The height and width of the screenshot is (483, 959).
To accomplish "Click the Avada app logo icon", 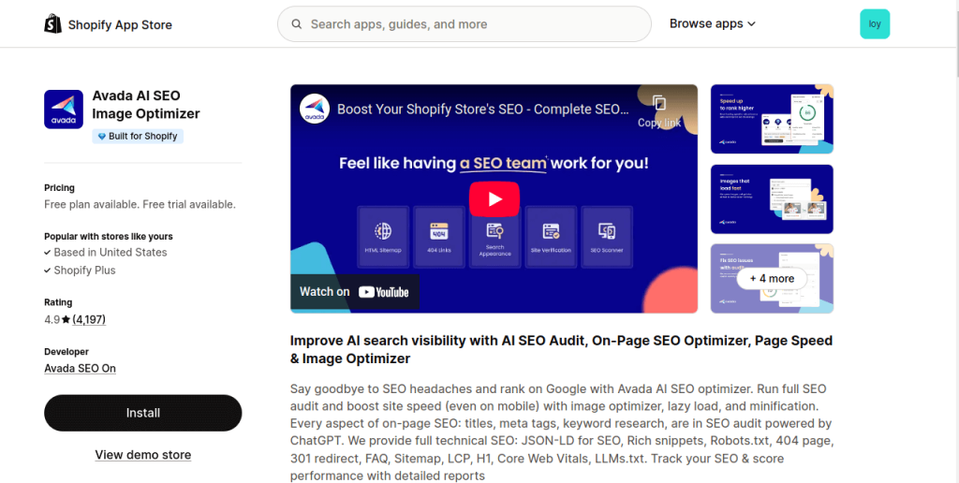I will (x=64, y=110).
